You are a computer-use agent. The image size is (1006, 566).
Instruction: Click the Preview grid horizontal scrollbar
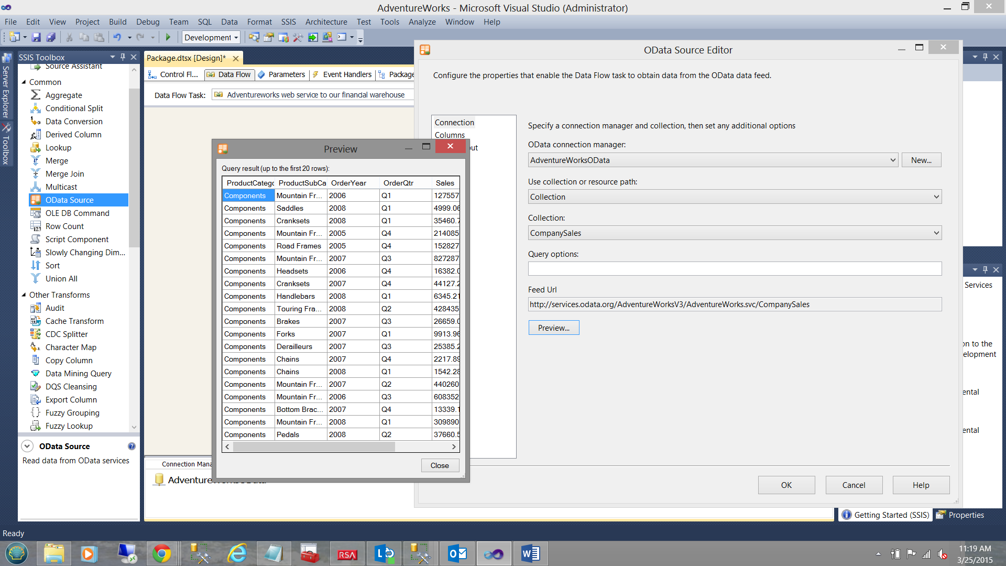(314, 447)
